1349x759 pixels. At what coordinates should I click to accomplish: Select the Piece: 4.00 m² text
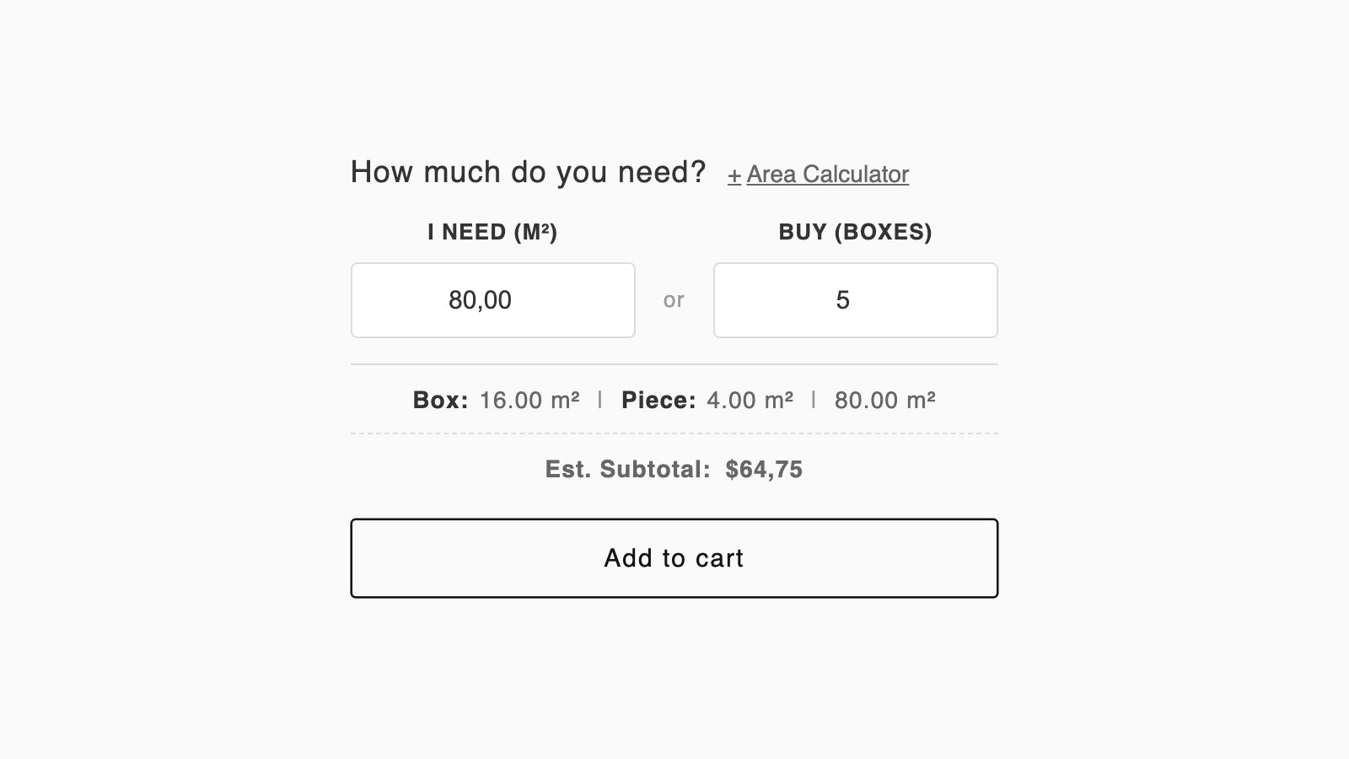707,401
